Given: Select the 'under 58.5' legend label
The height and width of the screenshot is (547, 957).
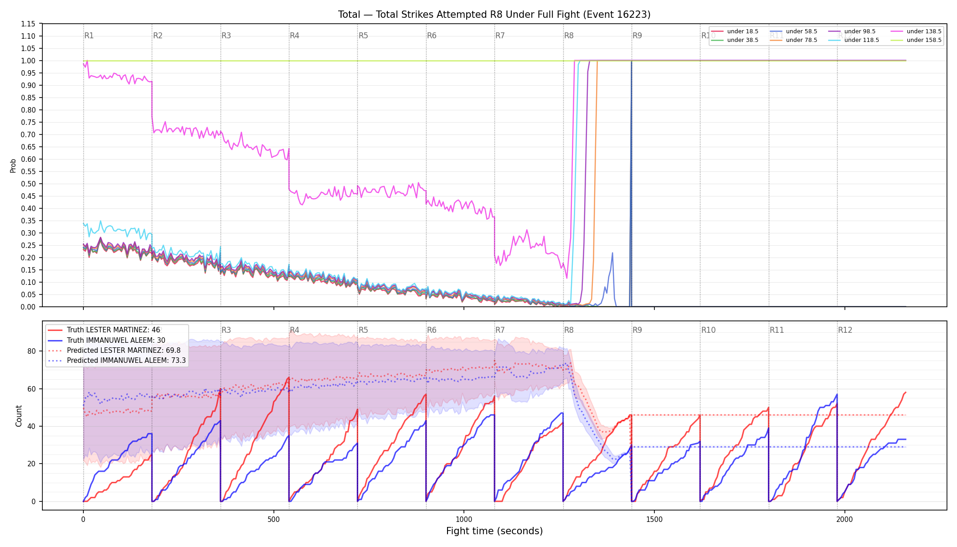Looking at the screenshot, I should pyautogui.click(x=802, y=31).
